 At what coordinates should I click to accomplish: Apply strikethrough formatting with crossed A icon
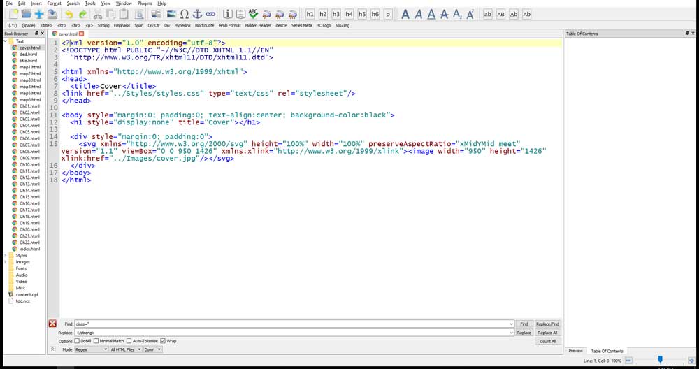click(444, 14)
